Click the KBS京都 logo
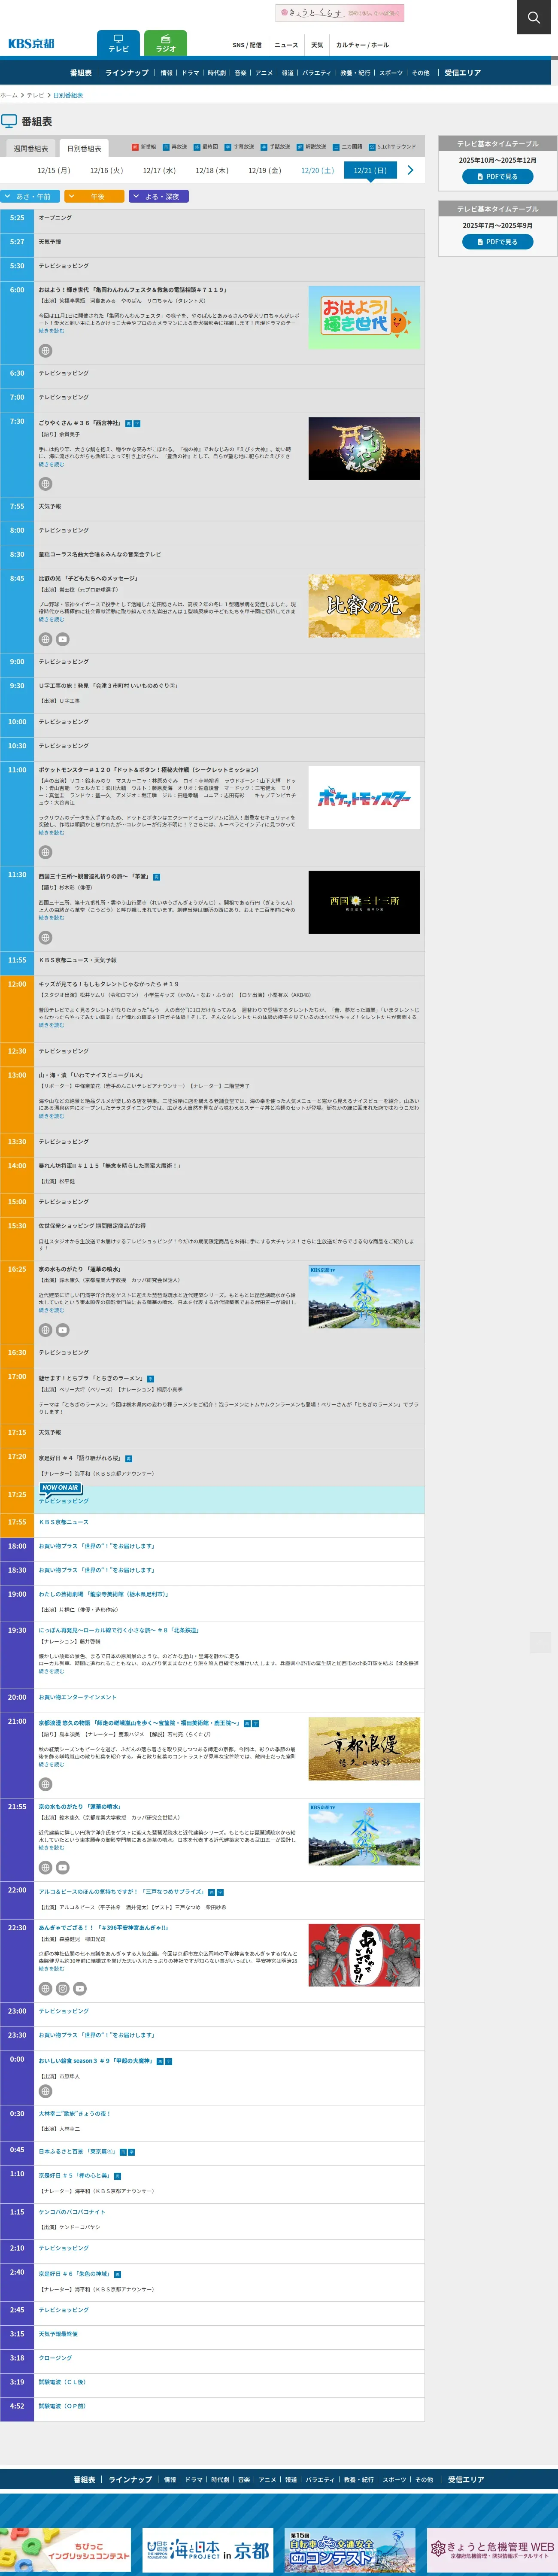This screenshot has width=558, height=2576. (x=31, y=44)
